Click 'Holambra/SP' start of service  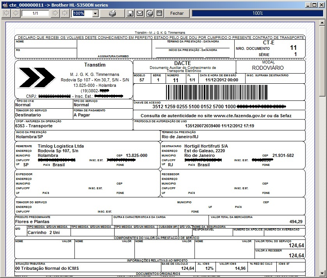tap(29, 137)
